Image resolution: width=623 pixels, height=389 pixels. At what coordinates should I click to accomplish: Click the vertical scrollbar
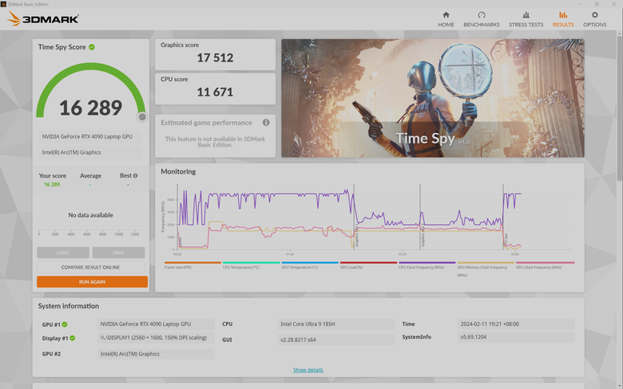(620, 107)
